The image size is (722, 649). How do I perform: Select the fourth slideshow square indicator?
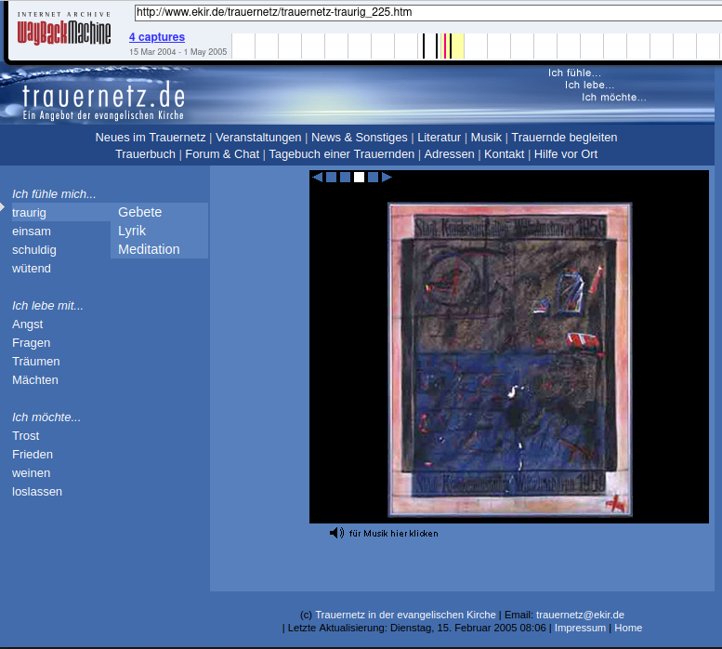coord(373,177)
